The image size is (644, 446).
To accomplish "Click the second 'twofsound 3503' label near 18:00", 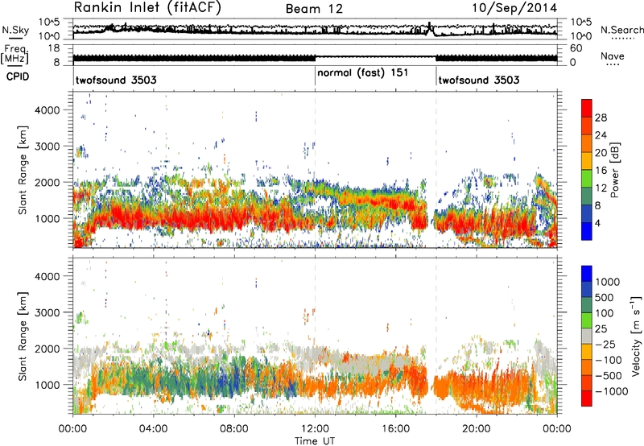I will (x=479, y=80).
